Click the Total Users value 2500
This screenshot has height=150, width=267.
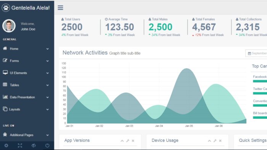tap(72, 27)
